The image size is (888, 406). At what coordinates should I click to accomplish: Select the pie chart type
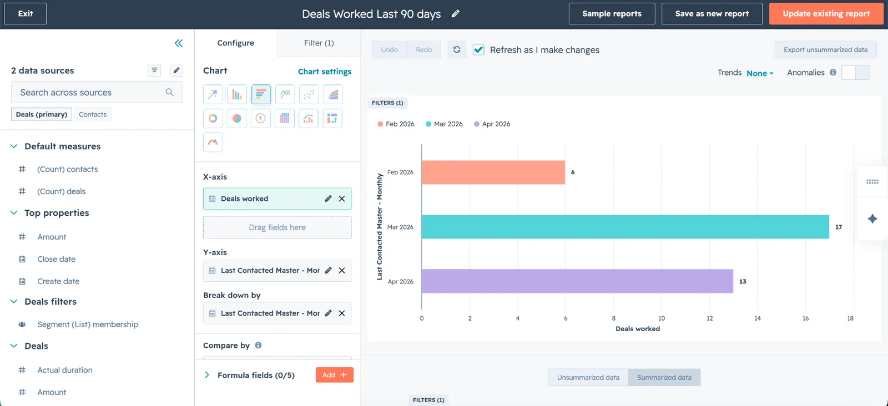[237, 118]
